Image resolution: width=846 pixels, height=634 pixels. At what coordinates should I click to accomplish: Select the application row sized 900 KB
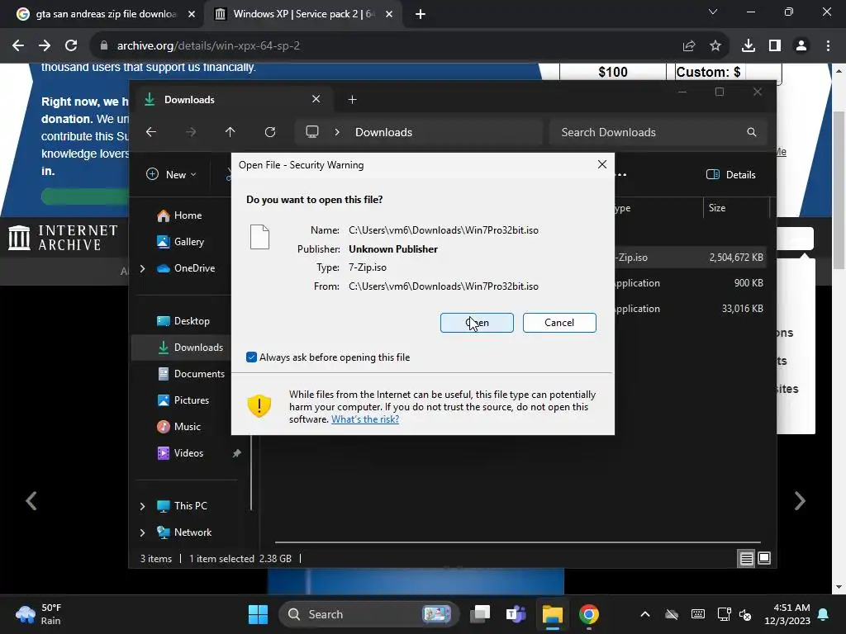[x=689, y=283]
